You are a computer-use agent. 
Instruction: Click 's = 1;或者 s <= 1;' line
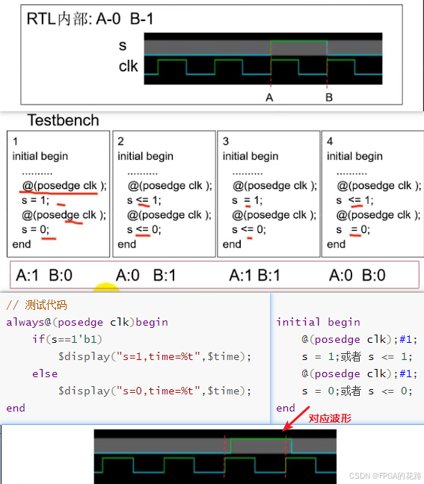(357, 357)
